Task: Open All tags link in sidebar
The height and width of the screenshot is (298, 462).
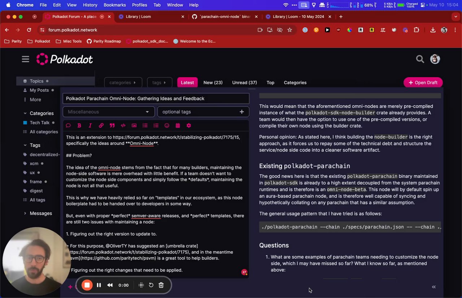Action: click(x=34, y=200)
